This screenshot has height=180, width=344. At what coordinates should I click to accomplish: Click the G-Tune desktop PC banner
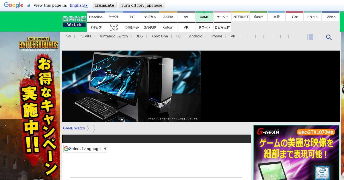201,86
